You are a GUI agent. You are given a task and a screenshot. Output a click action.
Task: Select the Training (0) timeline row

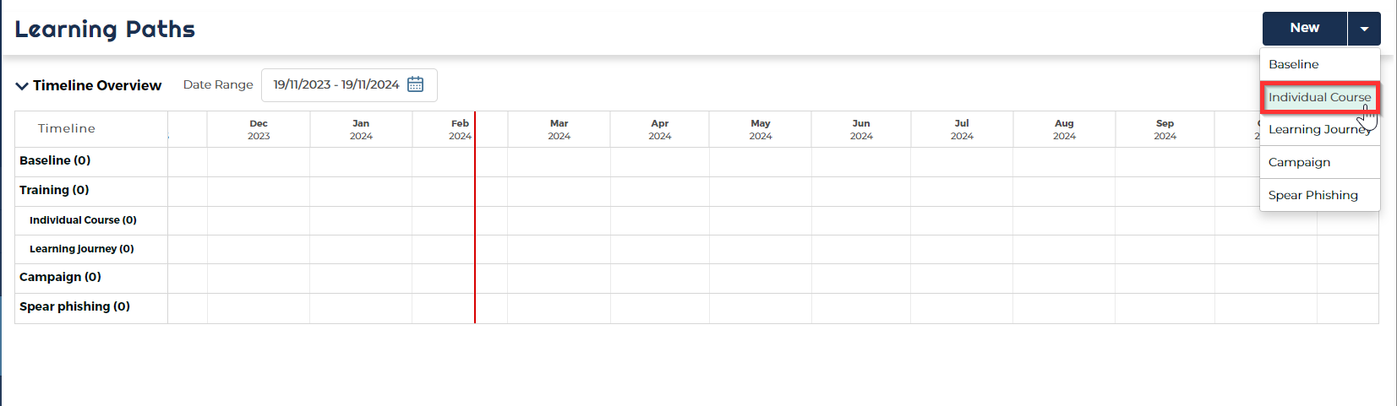54,190
